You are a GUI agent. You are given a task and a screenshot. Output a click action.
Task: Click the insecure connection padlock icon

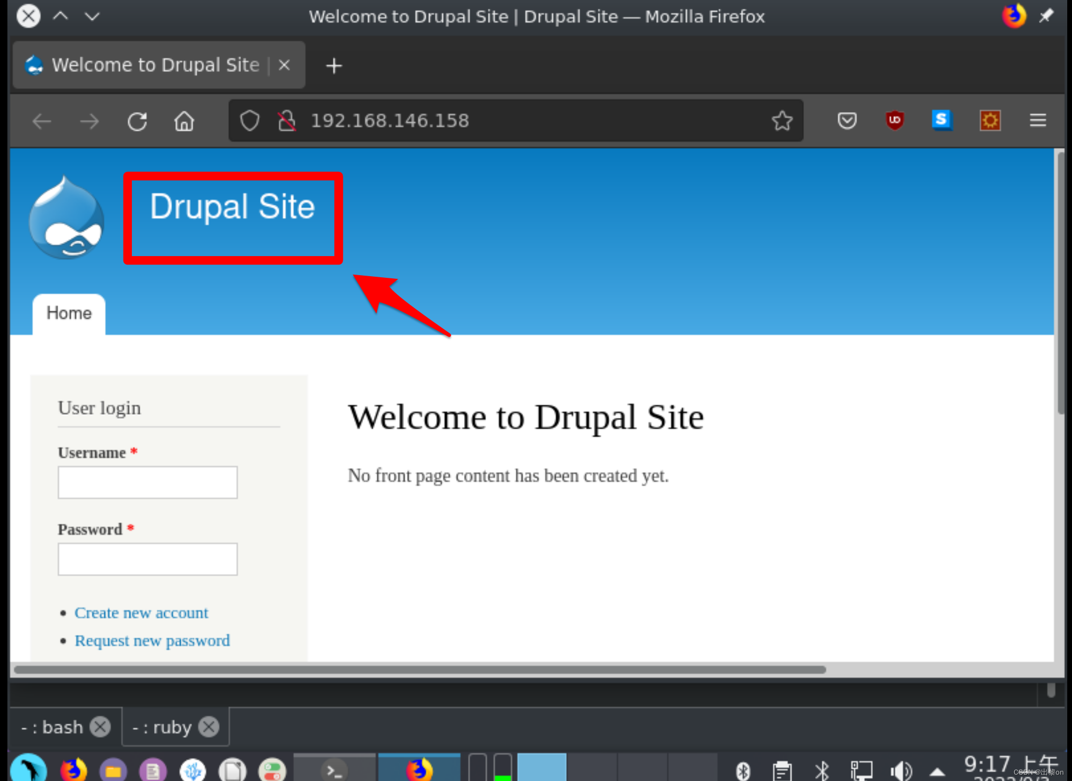click(x=287, y=121)
